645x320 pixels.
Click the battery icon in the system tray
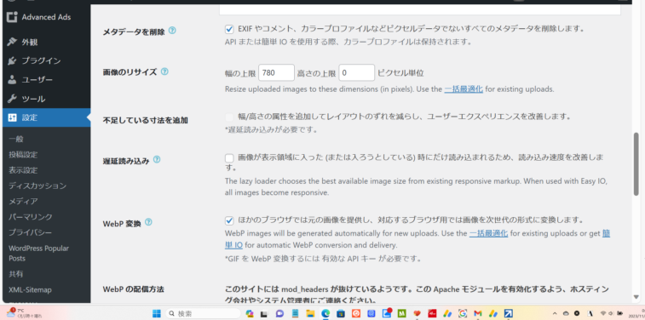[620, 313]
